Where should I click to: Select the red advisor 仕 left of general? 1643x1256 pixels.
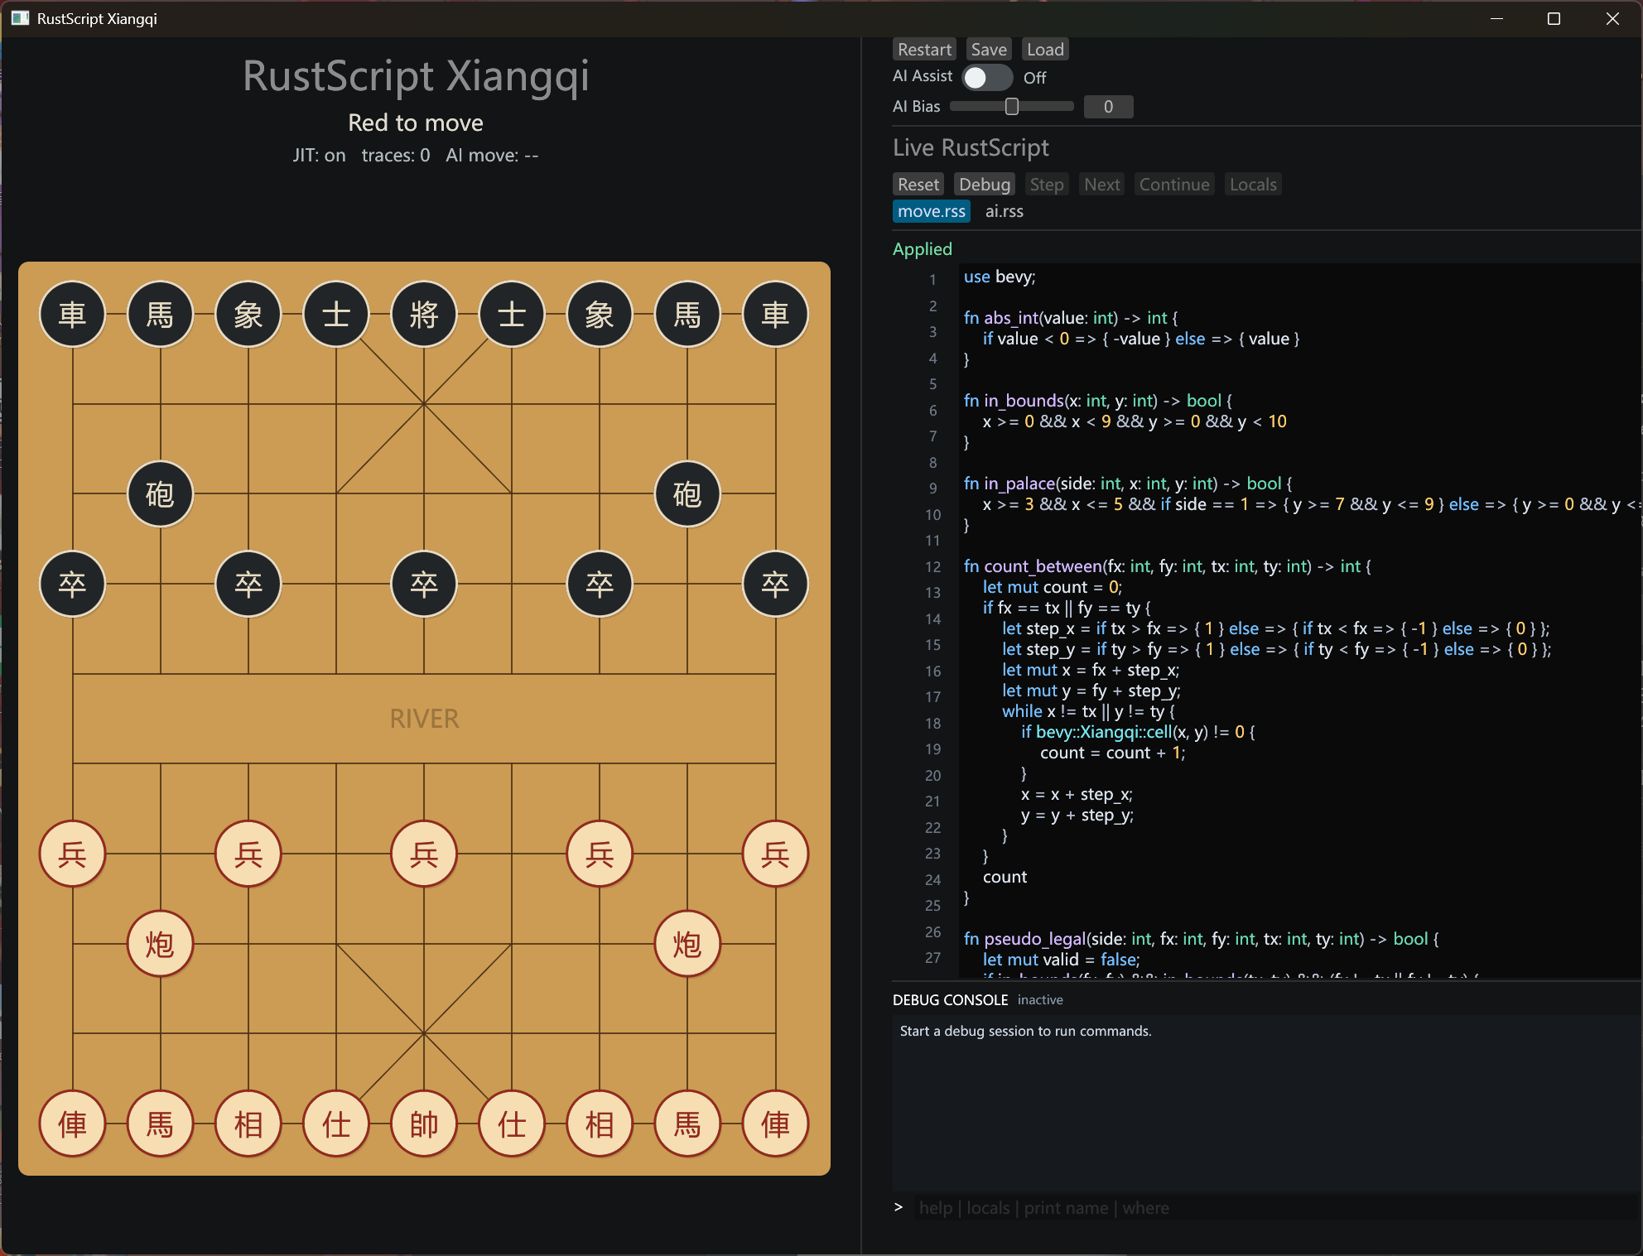pyautogui.click(x=336, y=1124)
